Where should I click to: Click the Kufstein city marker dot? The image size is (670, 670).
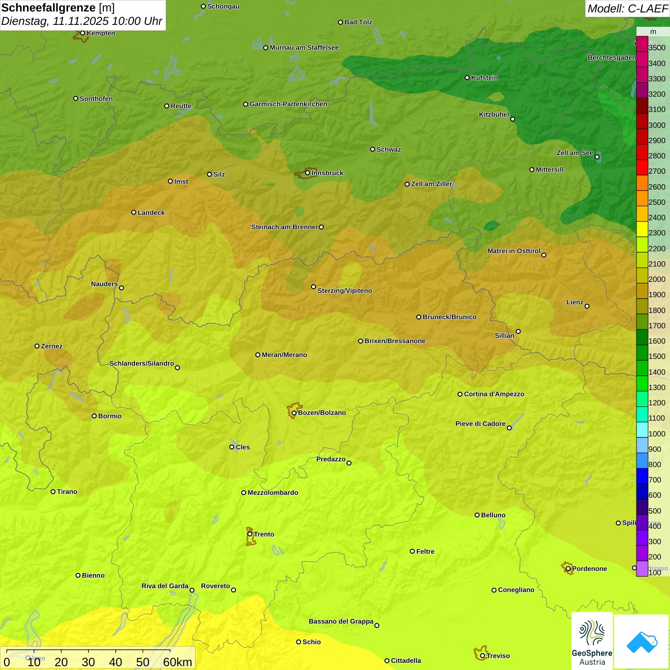(467, 78)
